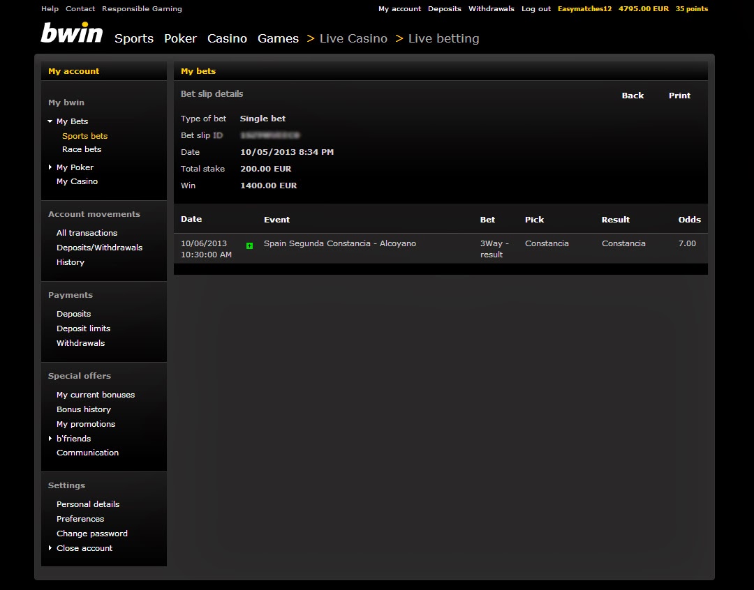754x590 pixels.
Task: Open All transactions page
Action: point(87,233)
